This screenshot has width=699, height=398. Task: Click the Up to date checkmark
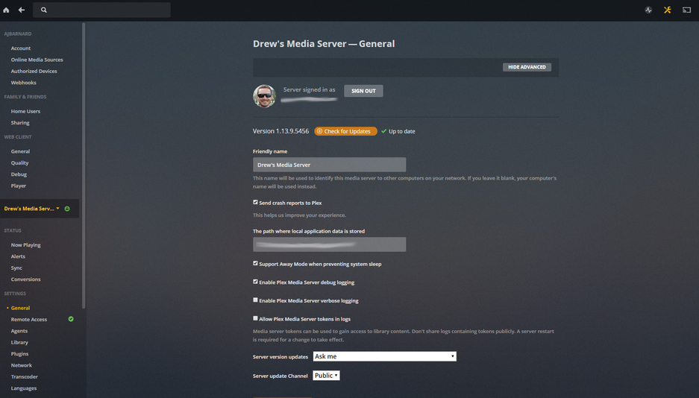384,131
